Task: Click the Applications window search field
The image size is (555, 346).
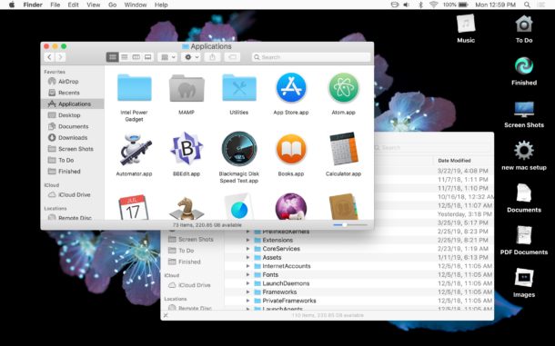Action: [x=311, y=57]
